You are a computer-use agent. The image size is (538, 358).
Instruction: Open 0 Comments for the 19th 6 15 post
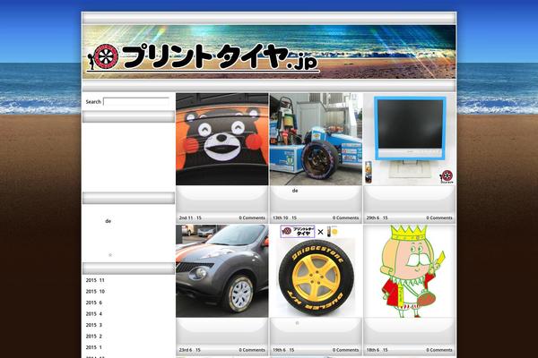(345, 350)
